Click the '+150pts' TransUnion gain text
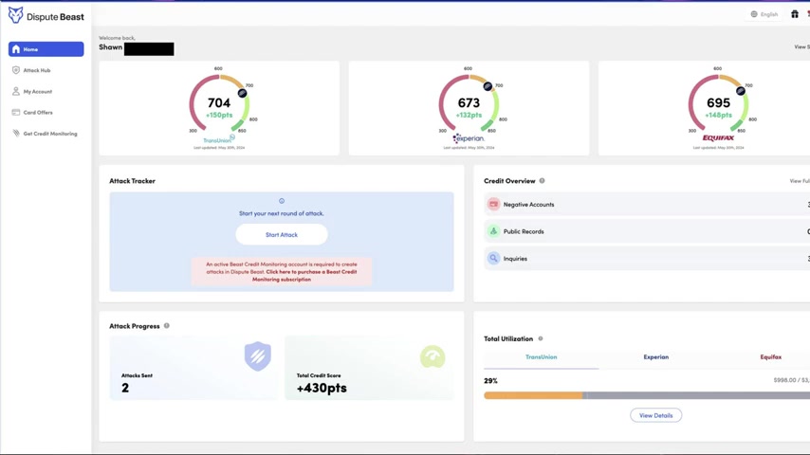Viewport: 810px width, 455px height. tap(219, 115)
